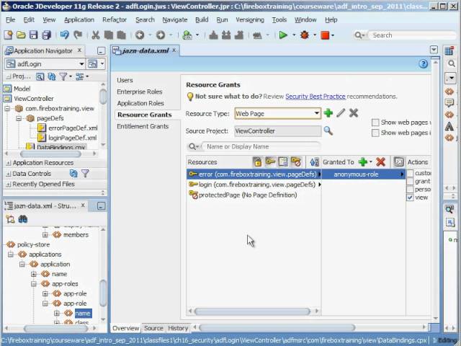Click the Paste toolbar icon
The width and height of the screenshot is (461, 346).
[x=122, y=35]
